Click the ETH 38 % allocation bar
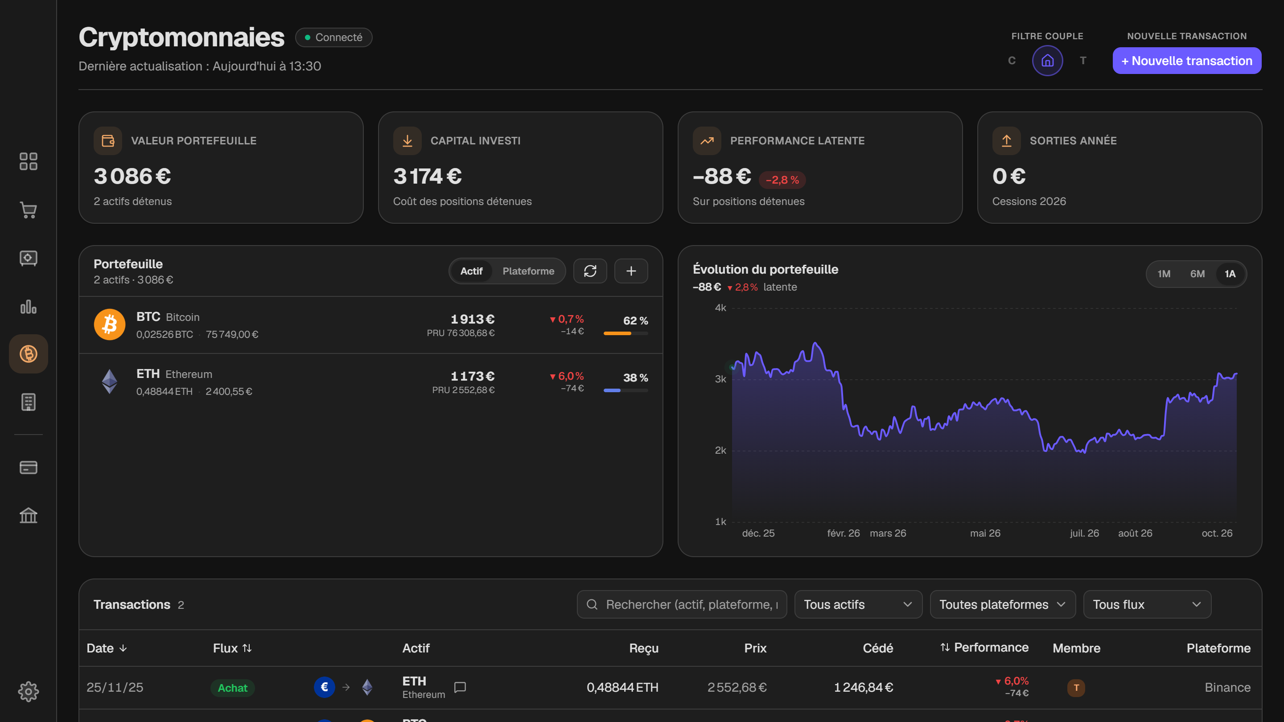The image size is (1284, 722). (x=626, y=391)
